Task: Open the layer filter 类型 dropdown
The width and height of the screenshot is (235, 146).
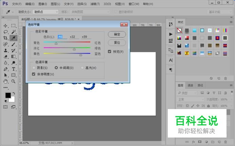Action: 187,93
